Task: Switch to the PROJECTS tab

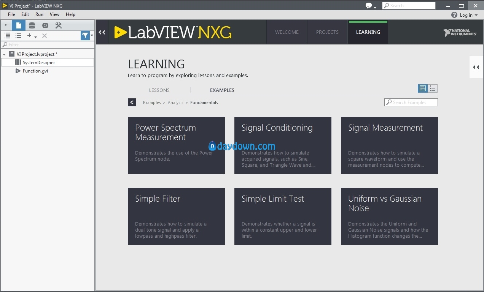Action: (327, 32)
